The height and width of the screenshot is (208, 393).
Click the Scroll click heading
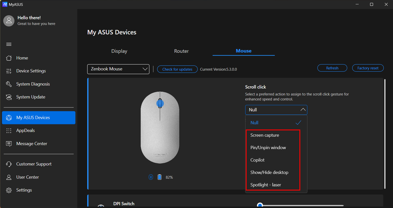(255, 87)
